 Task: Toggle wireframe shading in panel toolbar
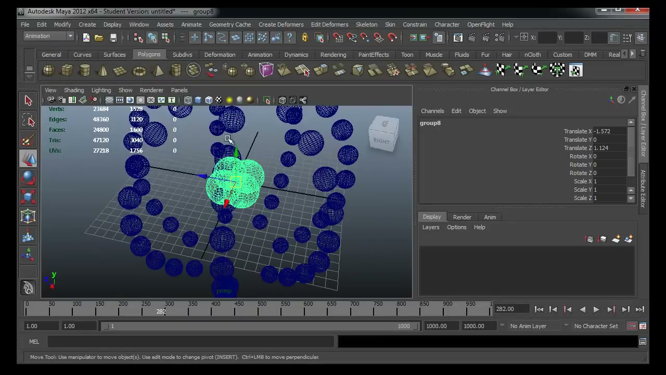click(188, 100)
